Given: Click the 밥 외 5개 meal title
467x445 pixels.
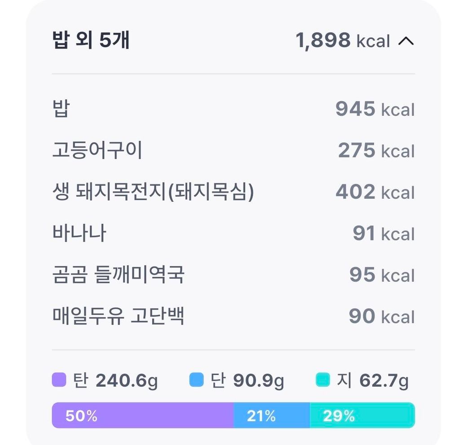Looking at the screenshot, I should click(91, 41).
